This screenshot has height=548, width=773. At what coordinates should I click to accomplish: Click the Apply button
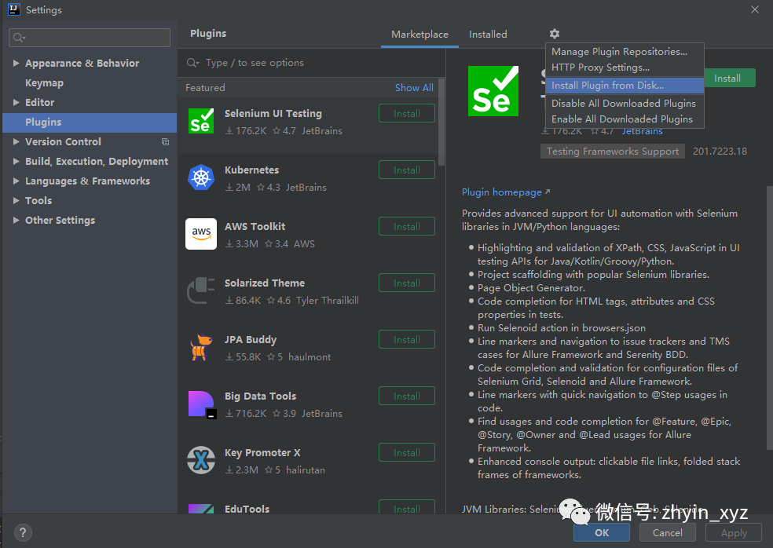[x=734, y=533]
